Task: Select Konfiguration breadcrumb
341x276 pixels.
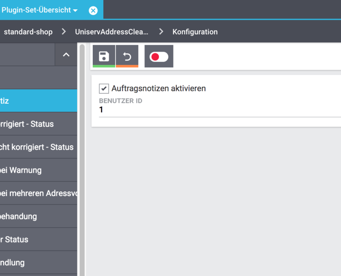Action: point(195,32)
